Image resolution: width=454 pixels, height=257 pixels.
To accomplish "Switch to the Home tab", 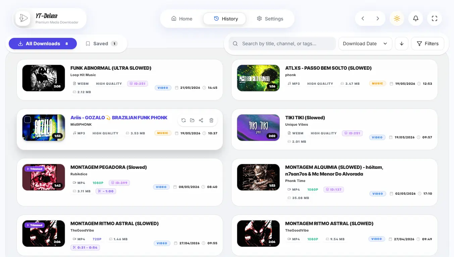I will click(182, 19).
